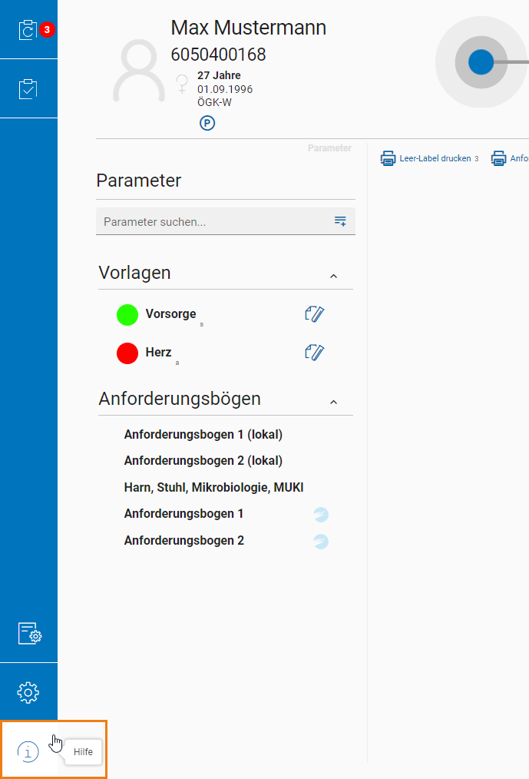Open Anforderungsbogen 1 non-local form

(x=183, y=514)
